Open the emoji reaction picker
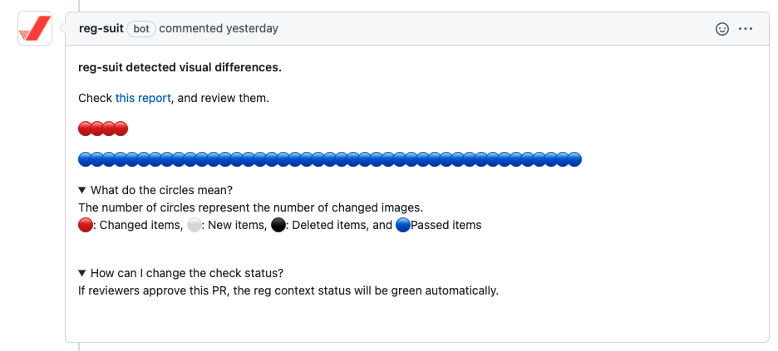 [x=722, y=29]
